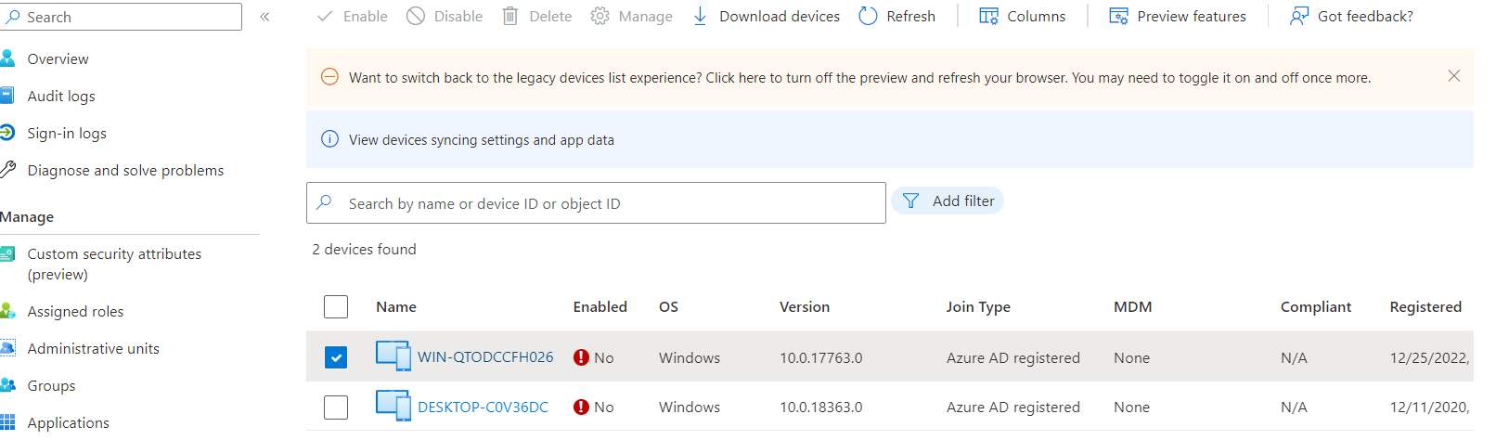Click version 10.0.17763.0 cell
The width and height of the screenshot is (1496, 440).
(821, 357)
